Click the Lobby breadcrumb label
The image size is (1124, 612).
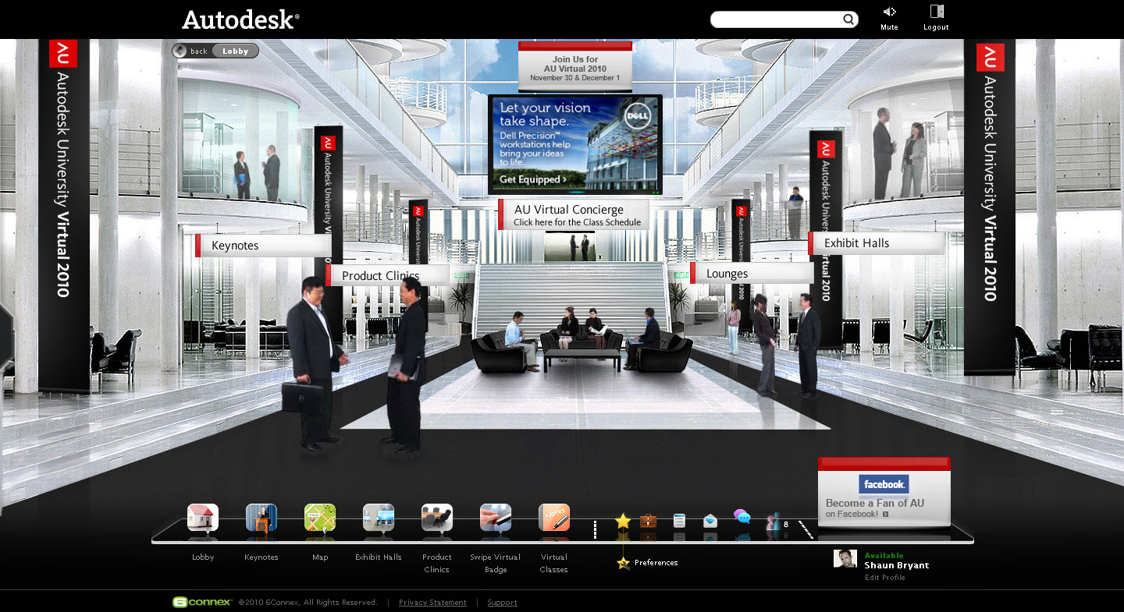coord(235,51)
